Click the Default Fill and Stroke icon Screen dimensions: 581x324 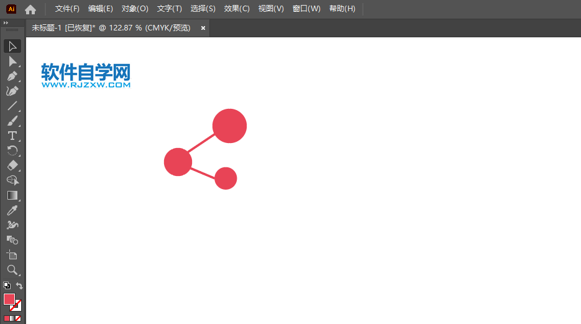click(x=7, y=285)
